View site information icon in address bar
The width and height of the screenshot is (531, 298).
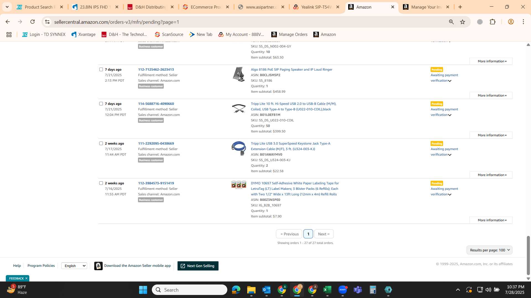[x=47, y=22]
